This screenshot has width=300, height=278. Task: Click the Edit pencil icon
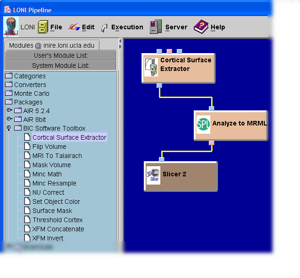coord(74,27)
